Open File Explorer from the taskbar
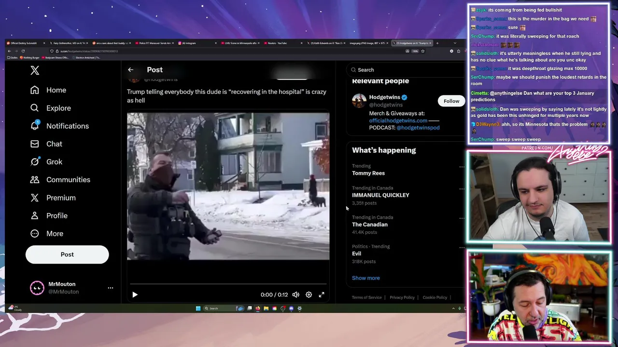Screen dimensions: 618x347 (x=266, y=308)
